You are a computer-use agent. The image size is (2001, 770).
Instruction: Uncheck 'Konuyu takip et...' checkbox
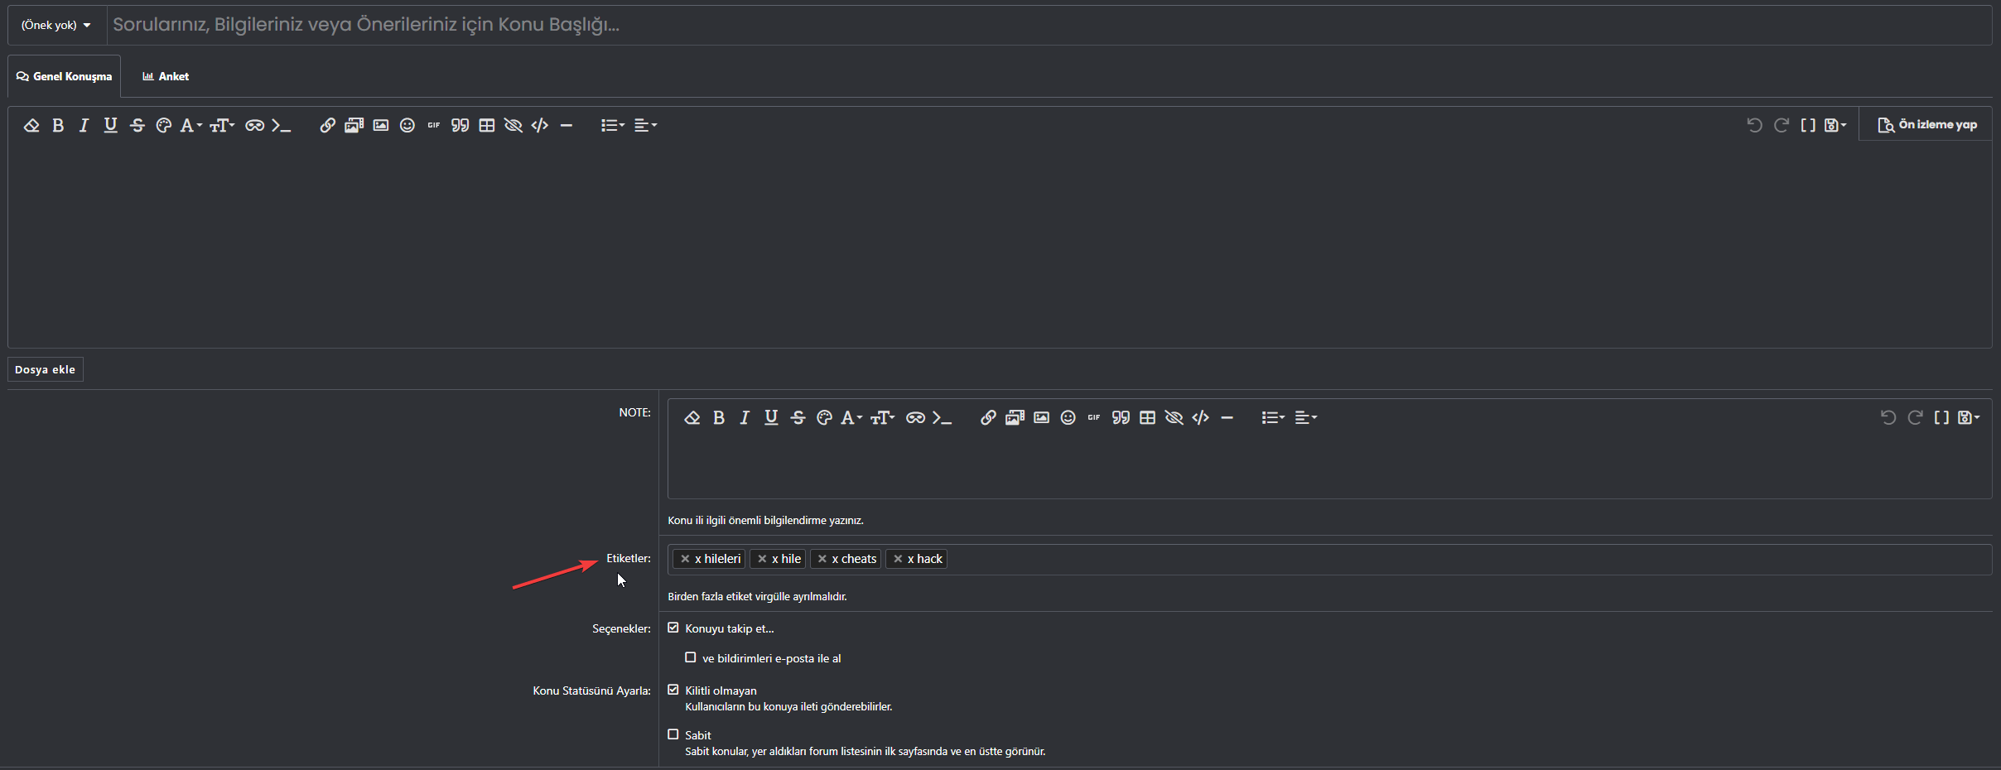tap(673, 628)
